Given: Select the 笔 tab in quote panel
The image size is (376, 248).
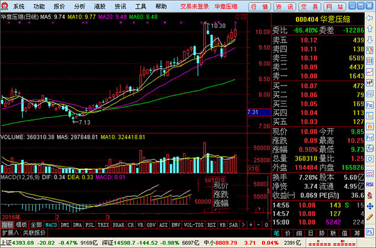Looking at the screenshot, I should pyautogui.click(x=276, y=233).
